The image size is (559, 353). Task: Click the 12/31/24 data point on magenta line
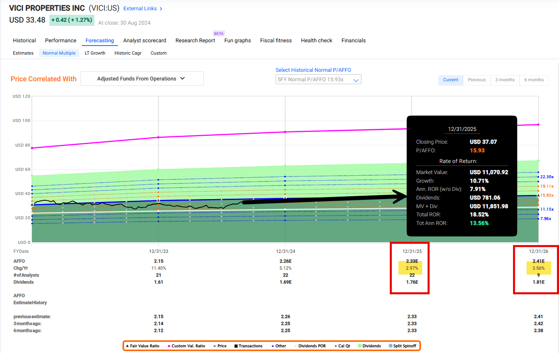click(285, 132)
